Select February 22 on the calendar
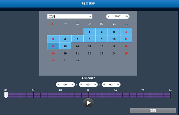179x115 pixels. tap(89, 53)
